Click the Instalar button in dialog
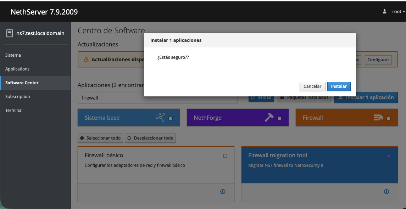This screenshot has width=406, height=209. point(339,86)
